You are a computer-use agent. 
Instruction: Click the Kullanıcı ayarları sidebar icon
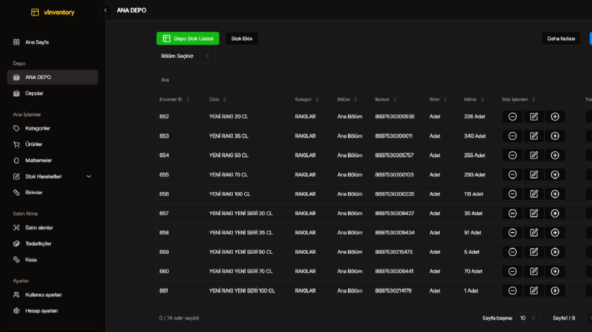(16, 295)
